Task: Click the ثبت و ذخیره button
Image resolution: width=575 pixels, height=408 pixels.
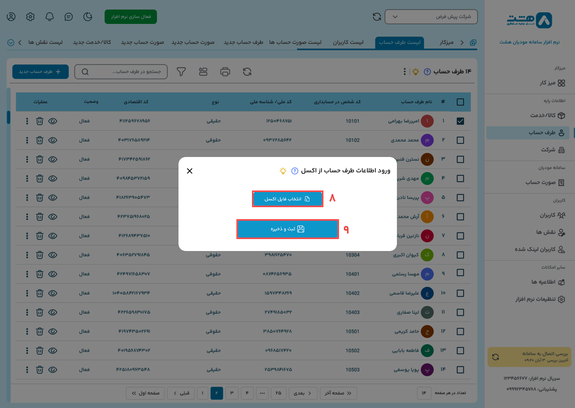Action: click(x=287, y=229)
